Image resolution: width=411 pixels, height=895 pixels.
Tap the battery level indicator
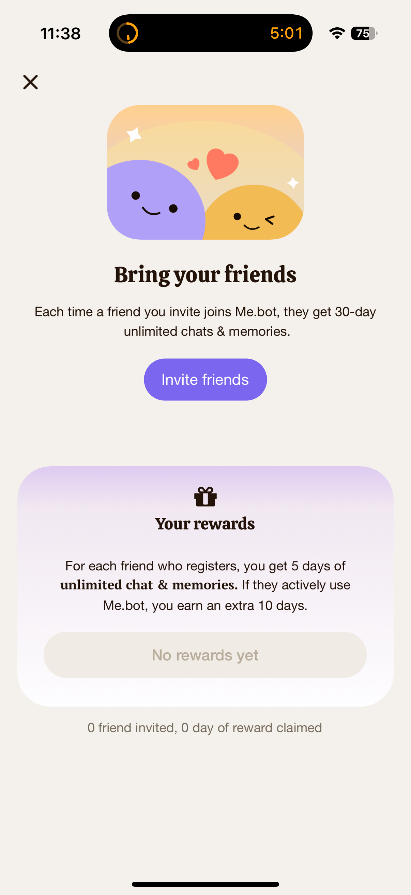364,33
